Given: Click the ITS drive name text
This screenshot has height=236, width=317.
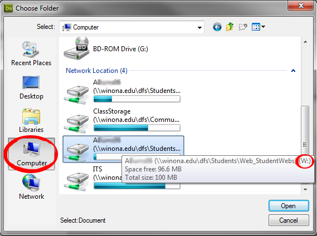Looking at the screenshot, I should (97, 169).
